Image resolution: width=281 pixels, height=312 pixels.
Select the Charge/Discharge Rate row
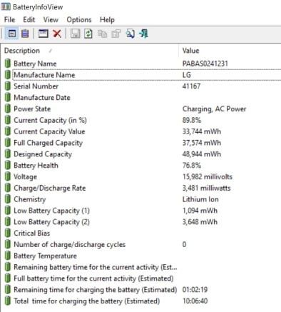click(x=142, y=188)
